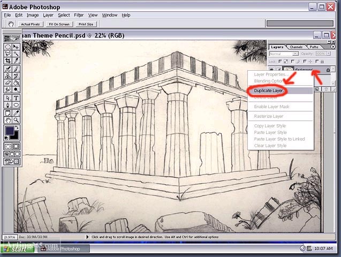Screen dimensions: 341x257
Task: Click the layers list scroll down arrow
Action: point(333,84)
